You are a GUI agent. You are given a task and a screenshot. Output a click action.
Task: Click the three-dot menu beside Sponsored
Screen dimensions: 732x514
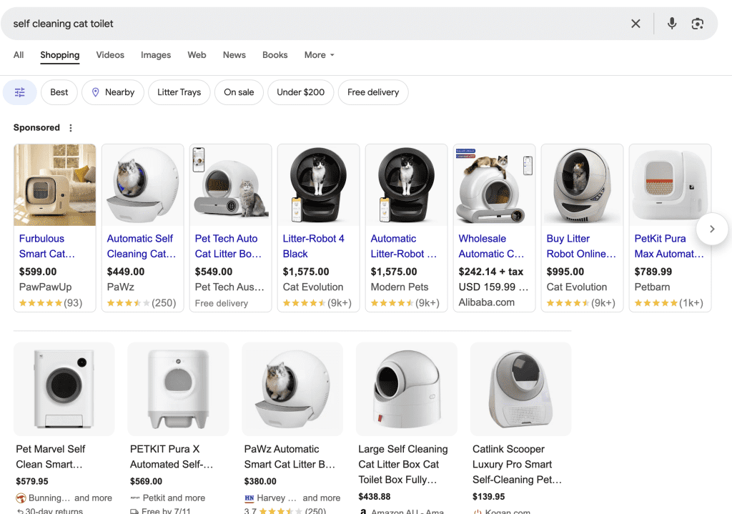[x=70, y=128]
